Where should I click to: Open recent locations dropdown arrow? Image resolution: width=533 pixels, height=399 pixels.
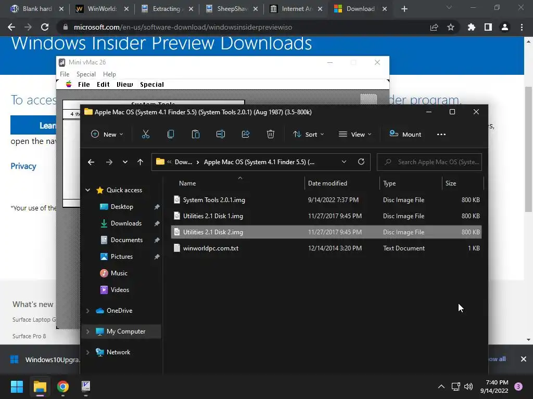pos(125,162)
